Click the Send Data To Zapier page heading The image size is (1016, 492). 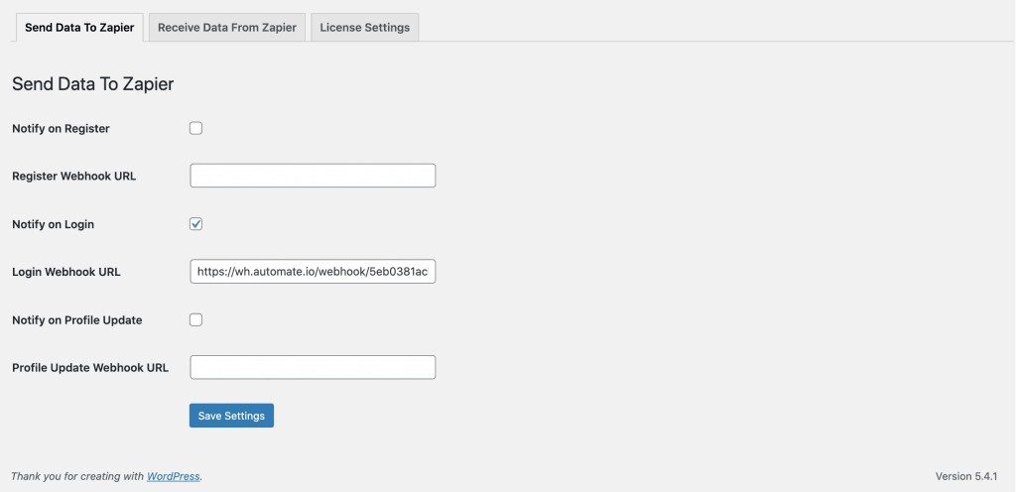point(92,84)
